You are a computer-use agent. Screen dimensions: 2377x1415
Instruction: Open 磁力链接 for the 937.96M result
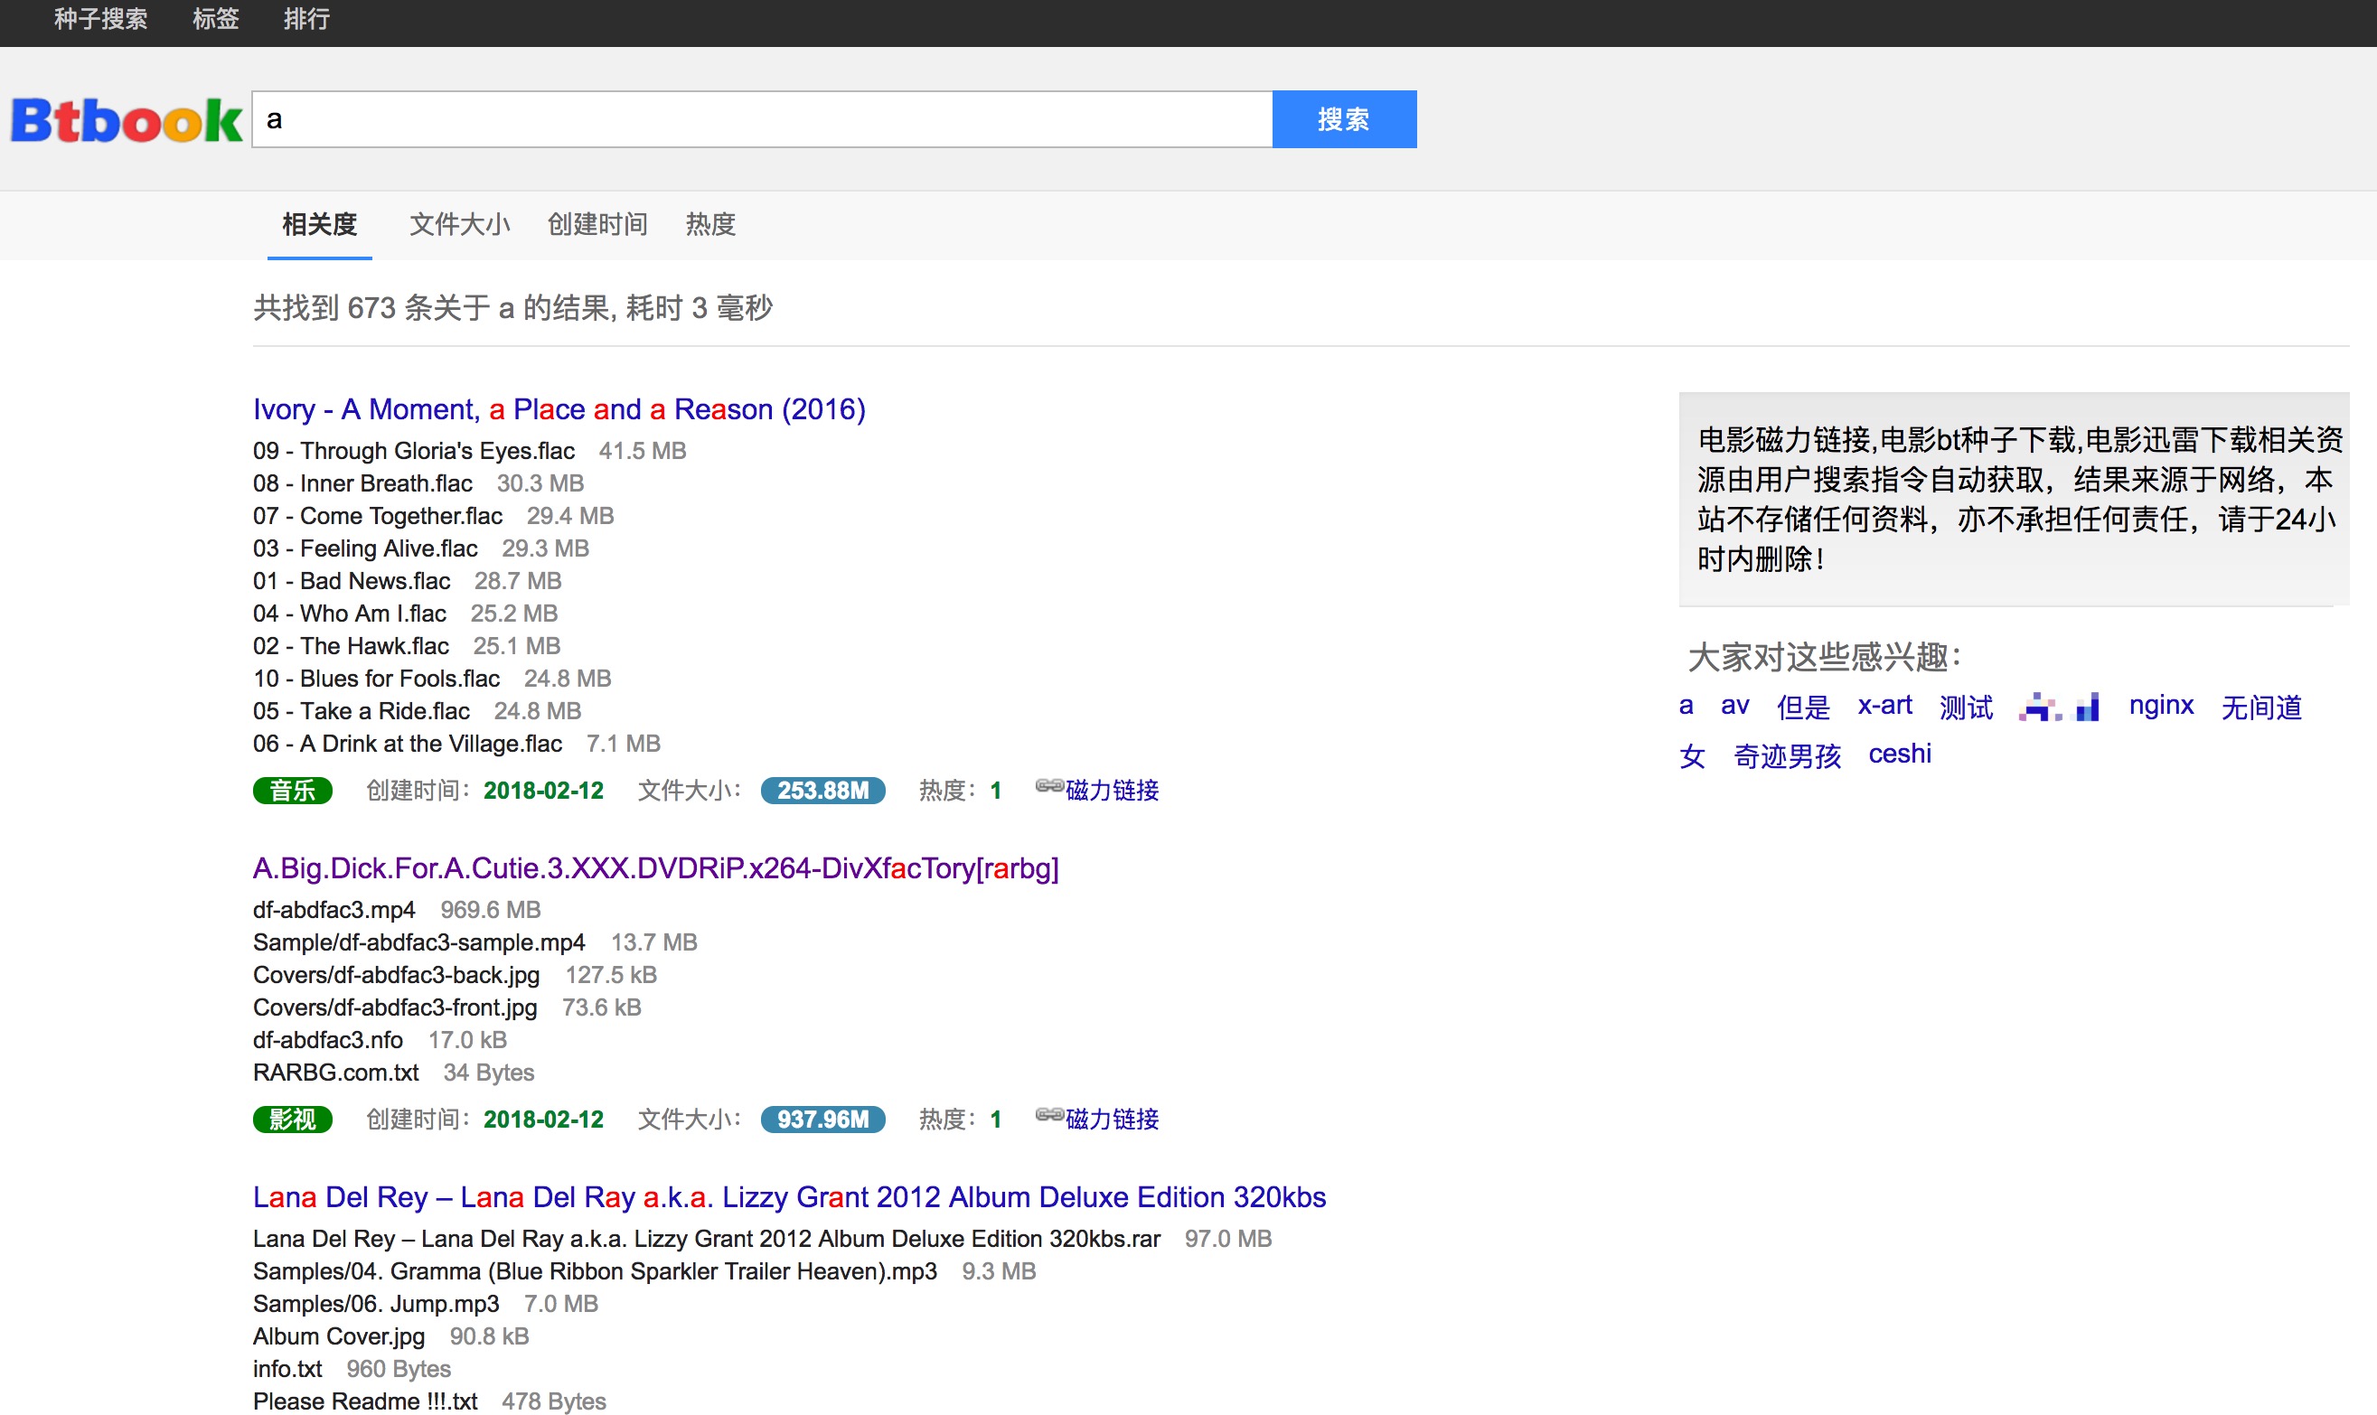(1112, 1120)
